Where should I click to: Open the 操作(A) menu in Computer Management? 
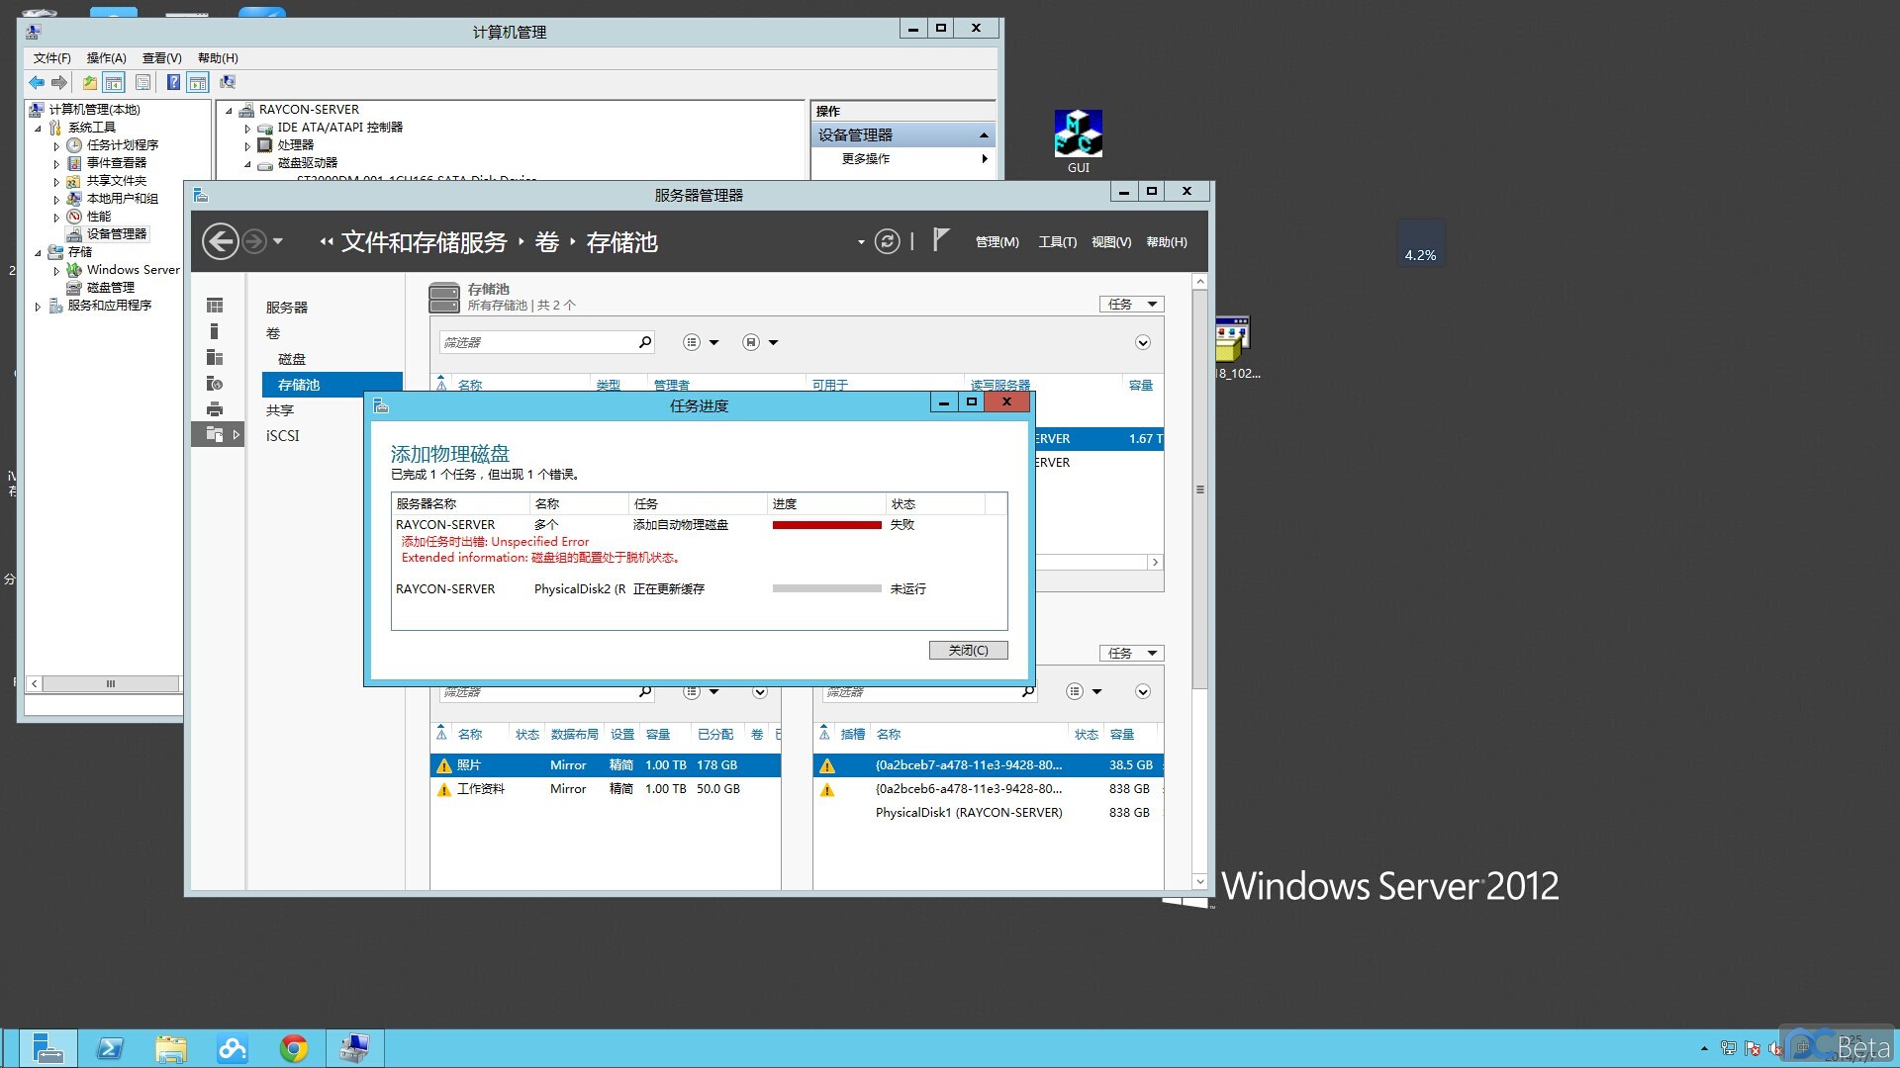tap(105, 57)
